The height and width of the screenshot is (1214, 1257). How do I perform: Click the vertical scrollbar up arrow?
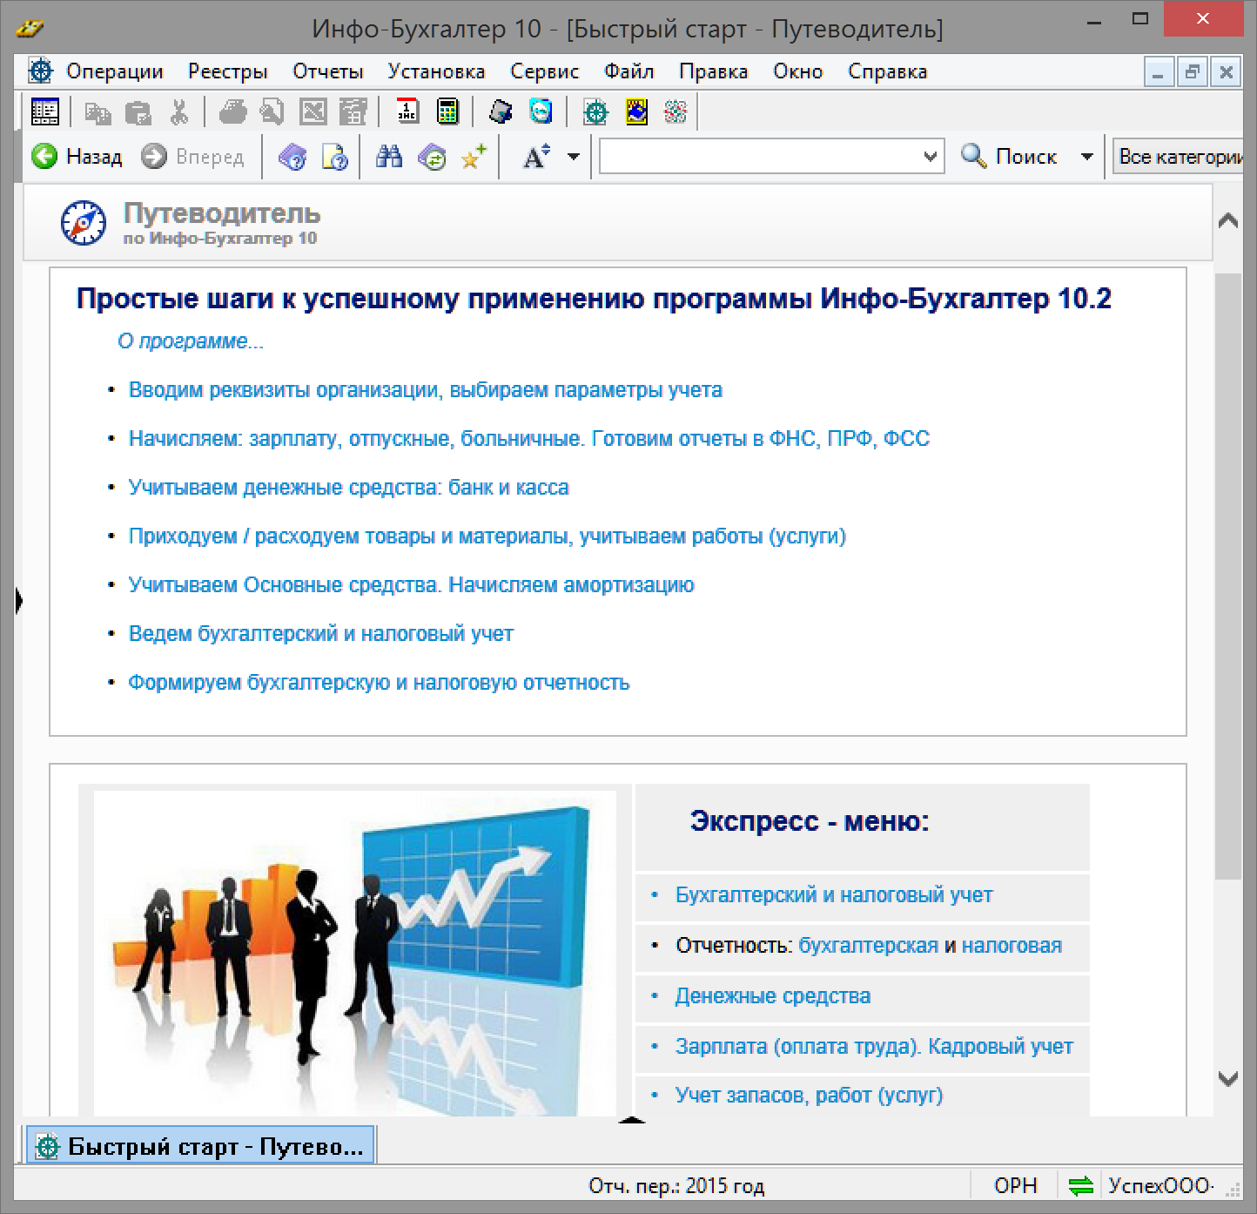pyautogui.click(x=1228, y=221)
